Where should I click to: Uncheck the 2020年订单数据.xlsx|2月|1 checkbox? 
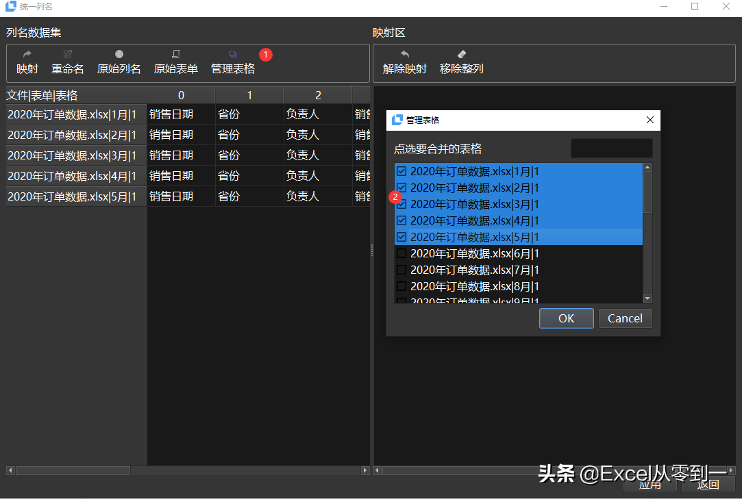tap(401, 188)
